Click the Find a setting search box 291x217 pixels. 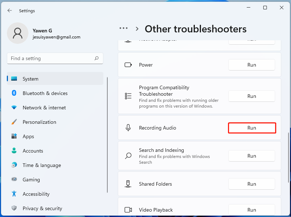[x=55, y=58]
